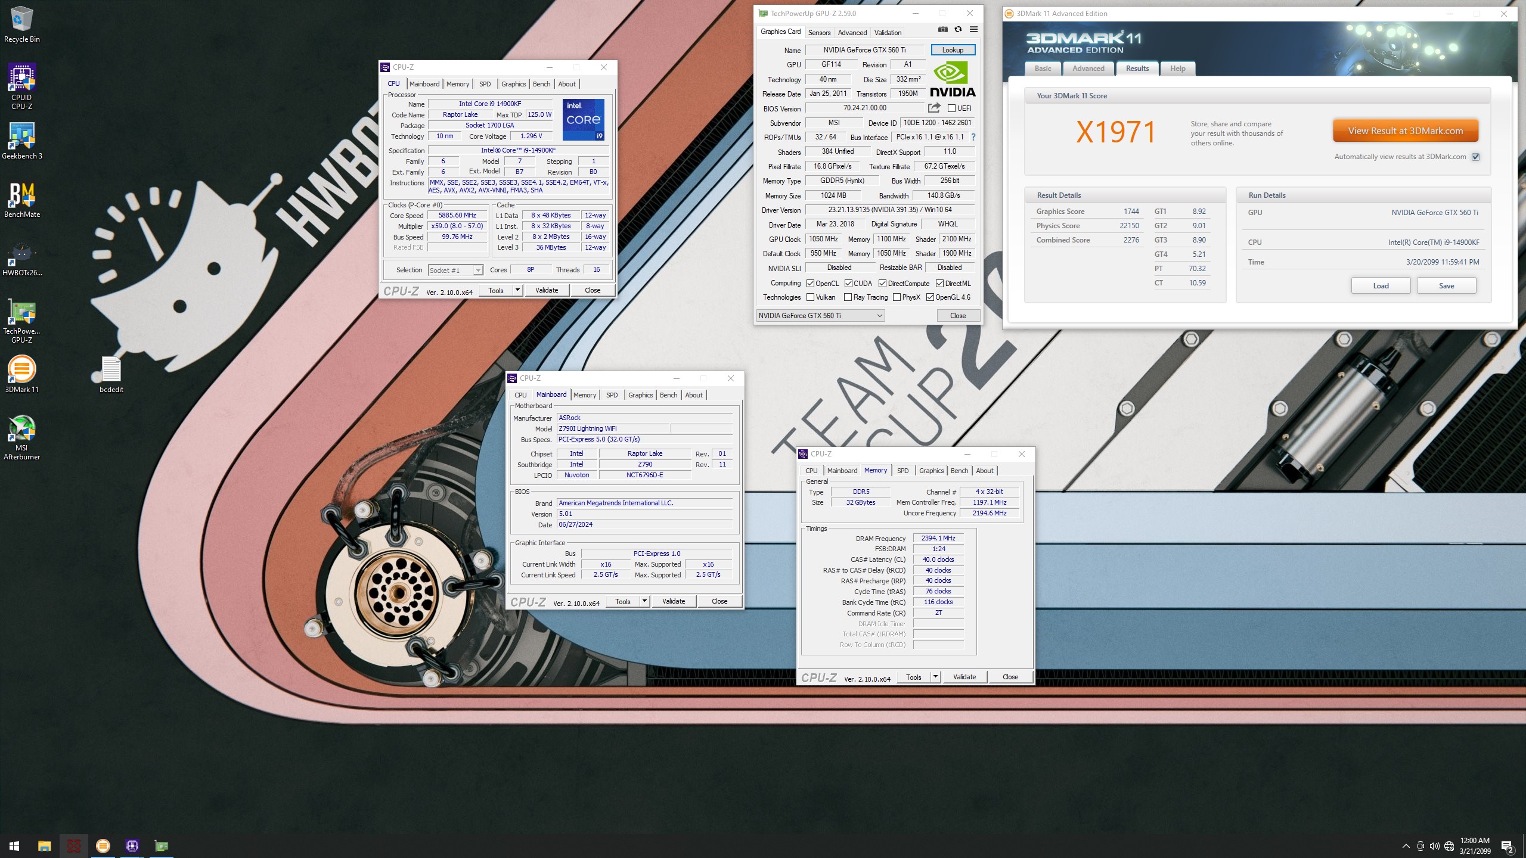Image resolution: width=1526 pixels, height=858 pixels.
Task: Open the Basic tab in 3DMark 11
Action: click(1043, 69)
